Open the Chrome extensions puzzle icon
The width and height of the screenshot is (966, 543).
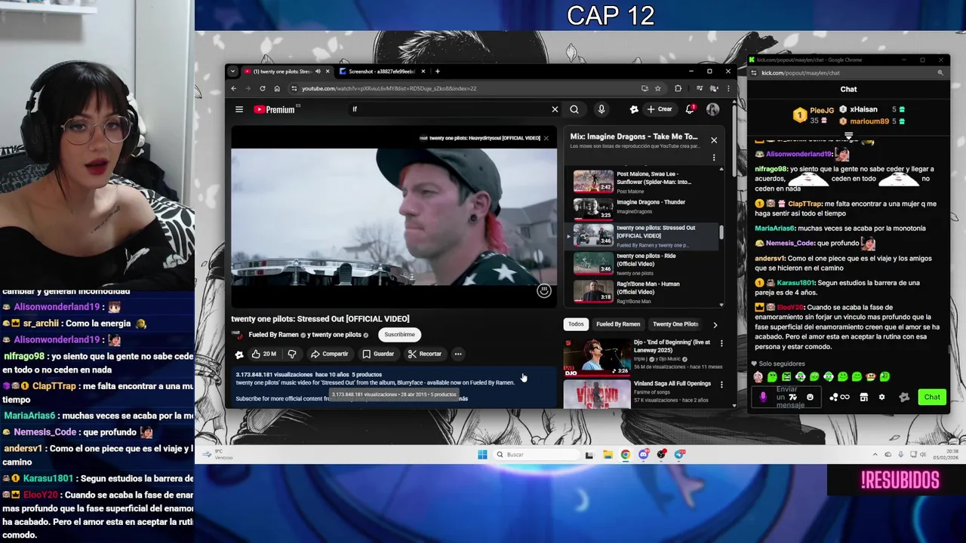pyautogui.click(x=678, y=88)
